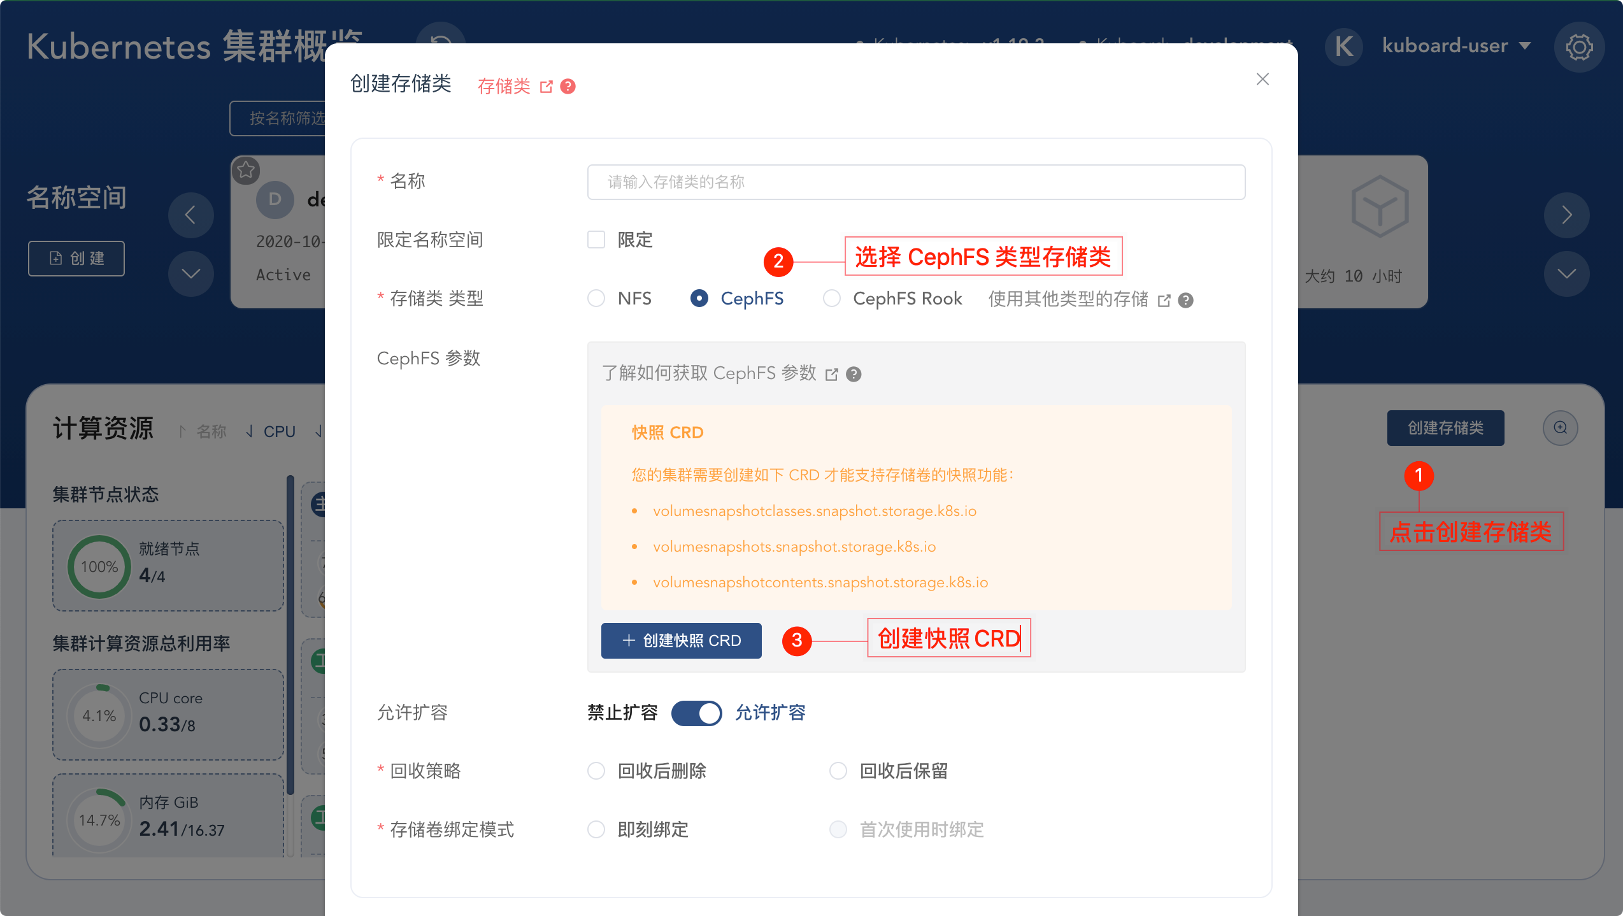This screenshot has height=916, width=1623.
Task: Click the help icon beside 存储类 link
Action: 568,87
